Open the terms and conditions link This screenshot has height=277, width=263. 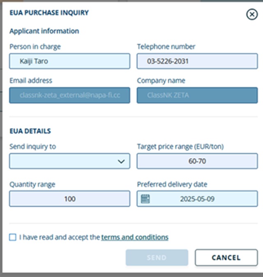click(x=135, y=237)
